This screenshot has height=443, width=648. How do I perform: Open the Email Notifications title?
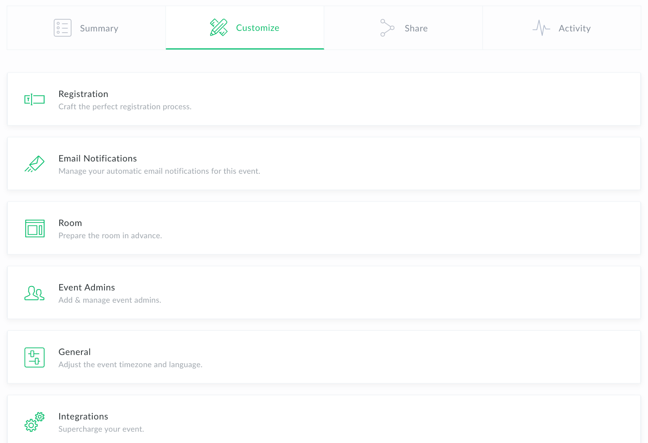[98, 158]
